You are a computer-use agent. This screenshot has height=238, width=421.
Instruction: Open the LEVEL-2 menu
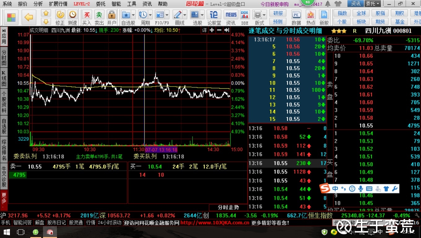pyautogui.click(x=82, y=4)
